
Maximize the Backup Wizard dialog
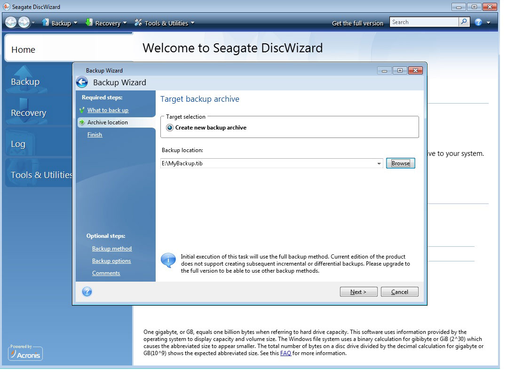[x=400, y=70]
